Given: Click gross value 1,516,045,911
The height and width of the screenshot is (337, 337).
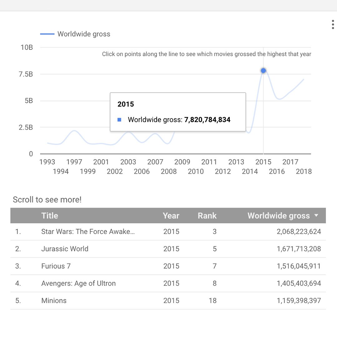Looking at the screenshot, I should (x=299, y=266).
